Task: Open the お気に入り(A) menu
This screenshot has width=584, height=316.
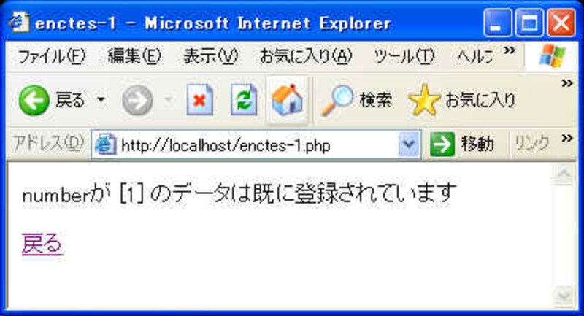Action: tap(306, 57)
